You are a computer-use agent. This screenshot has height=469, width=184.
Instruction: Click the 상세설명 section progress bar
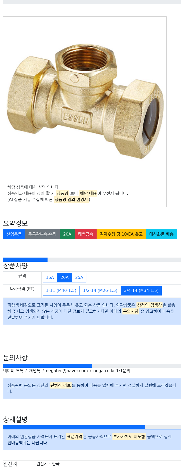92,427
